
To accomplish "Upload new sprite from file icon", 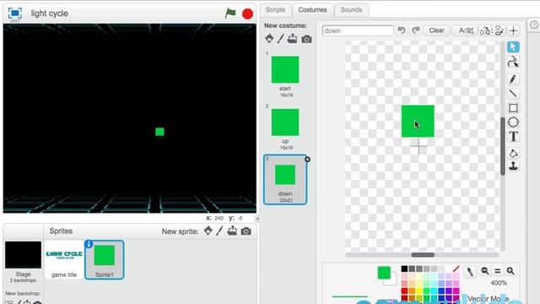I will [x=232, y=231].
